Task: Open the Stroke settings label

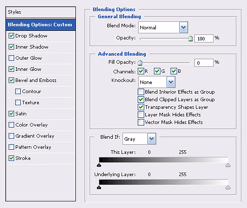Action: click(x=23, y=158)
